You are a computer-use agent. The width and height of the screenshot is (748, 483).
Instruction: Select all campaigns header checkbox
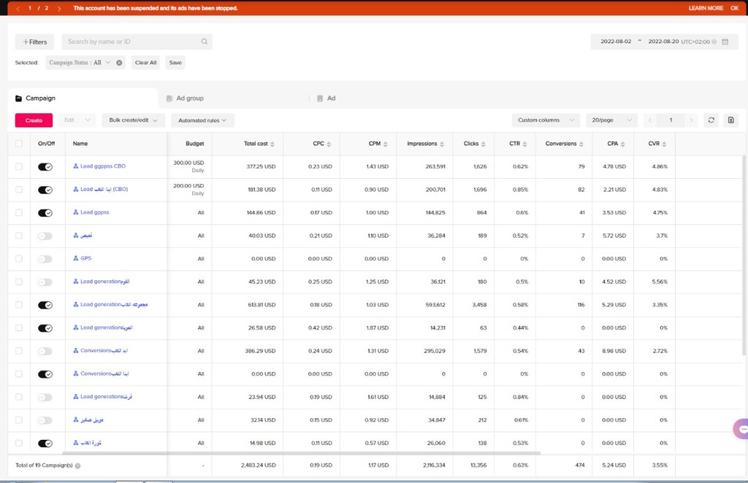click(x=18, y=144)
